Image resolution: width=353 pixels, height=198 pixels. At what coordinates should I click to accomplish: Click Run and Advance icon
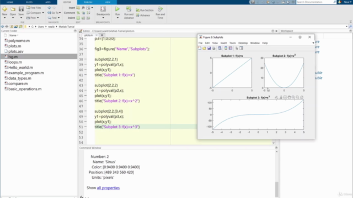point(129,9)
